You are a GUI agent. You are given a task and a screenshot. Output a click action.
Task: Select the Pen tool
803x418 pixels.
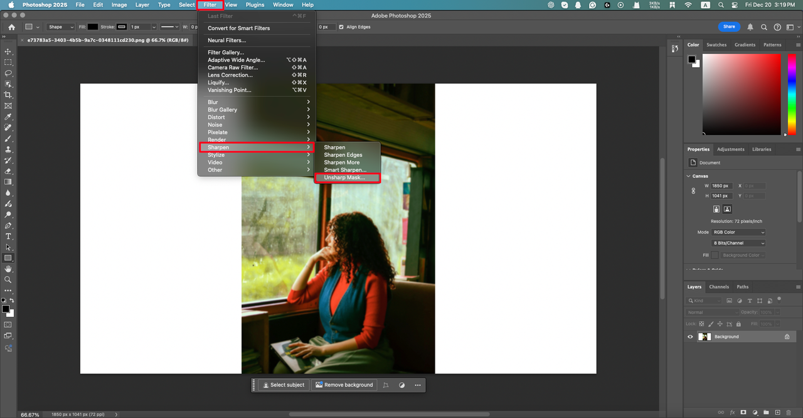(8, 225)
